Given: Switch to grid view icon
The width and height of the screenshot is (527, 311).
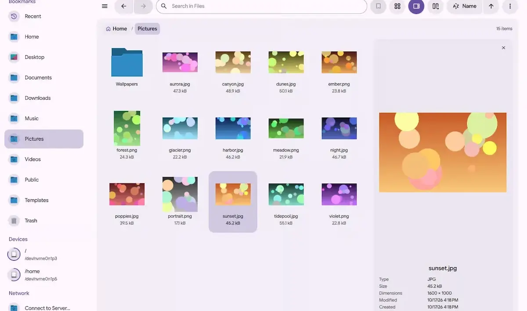Looking at the screenshot, I should point(397,6).
